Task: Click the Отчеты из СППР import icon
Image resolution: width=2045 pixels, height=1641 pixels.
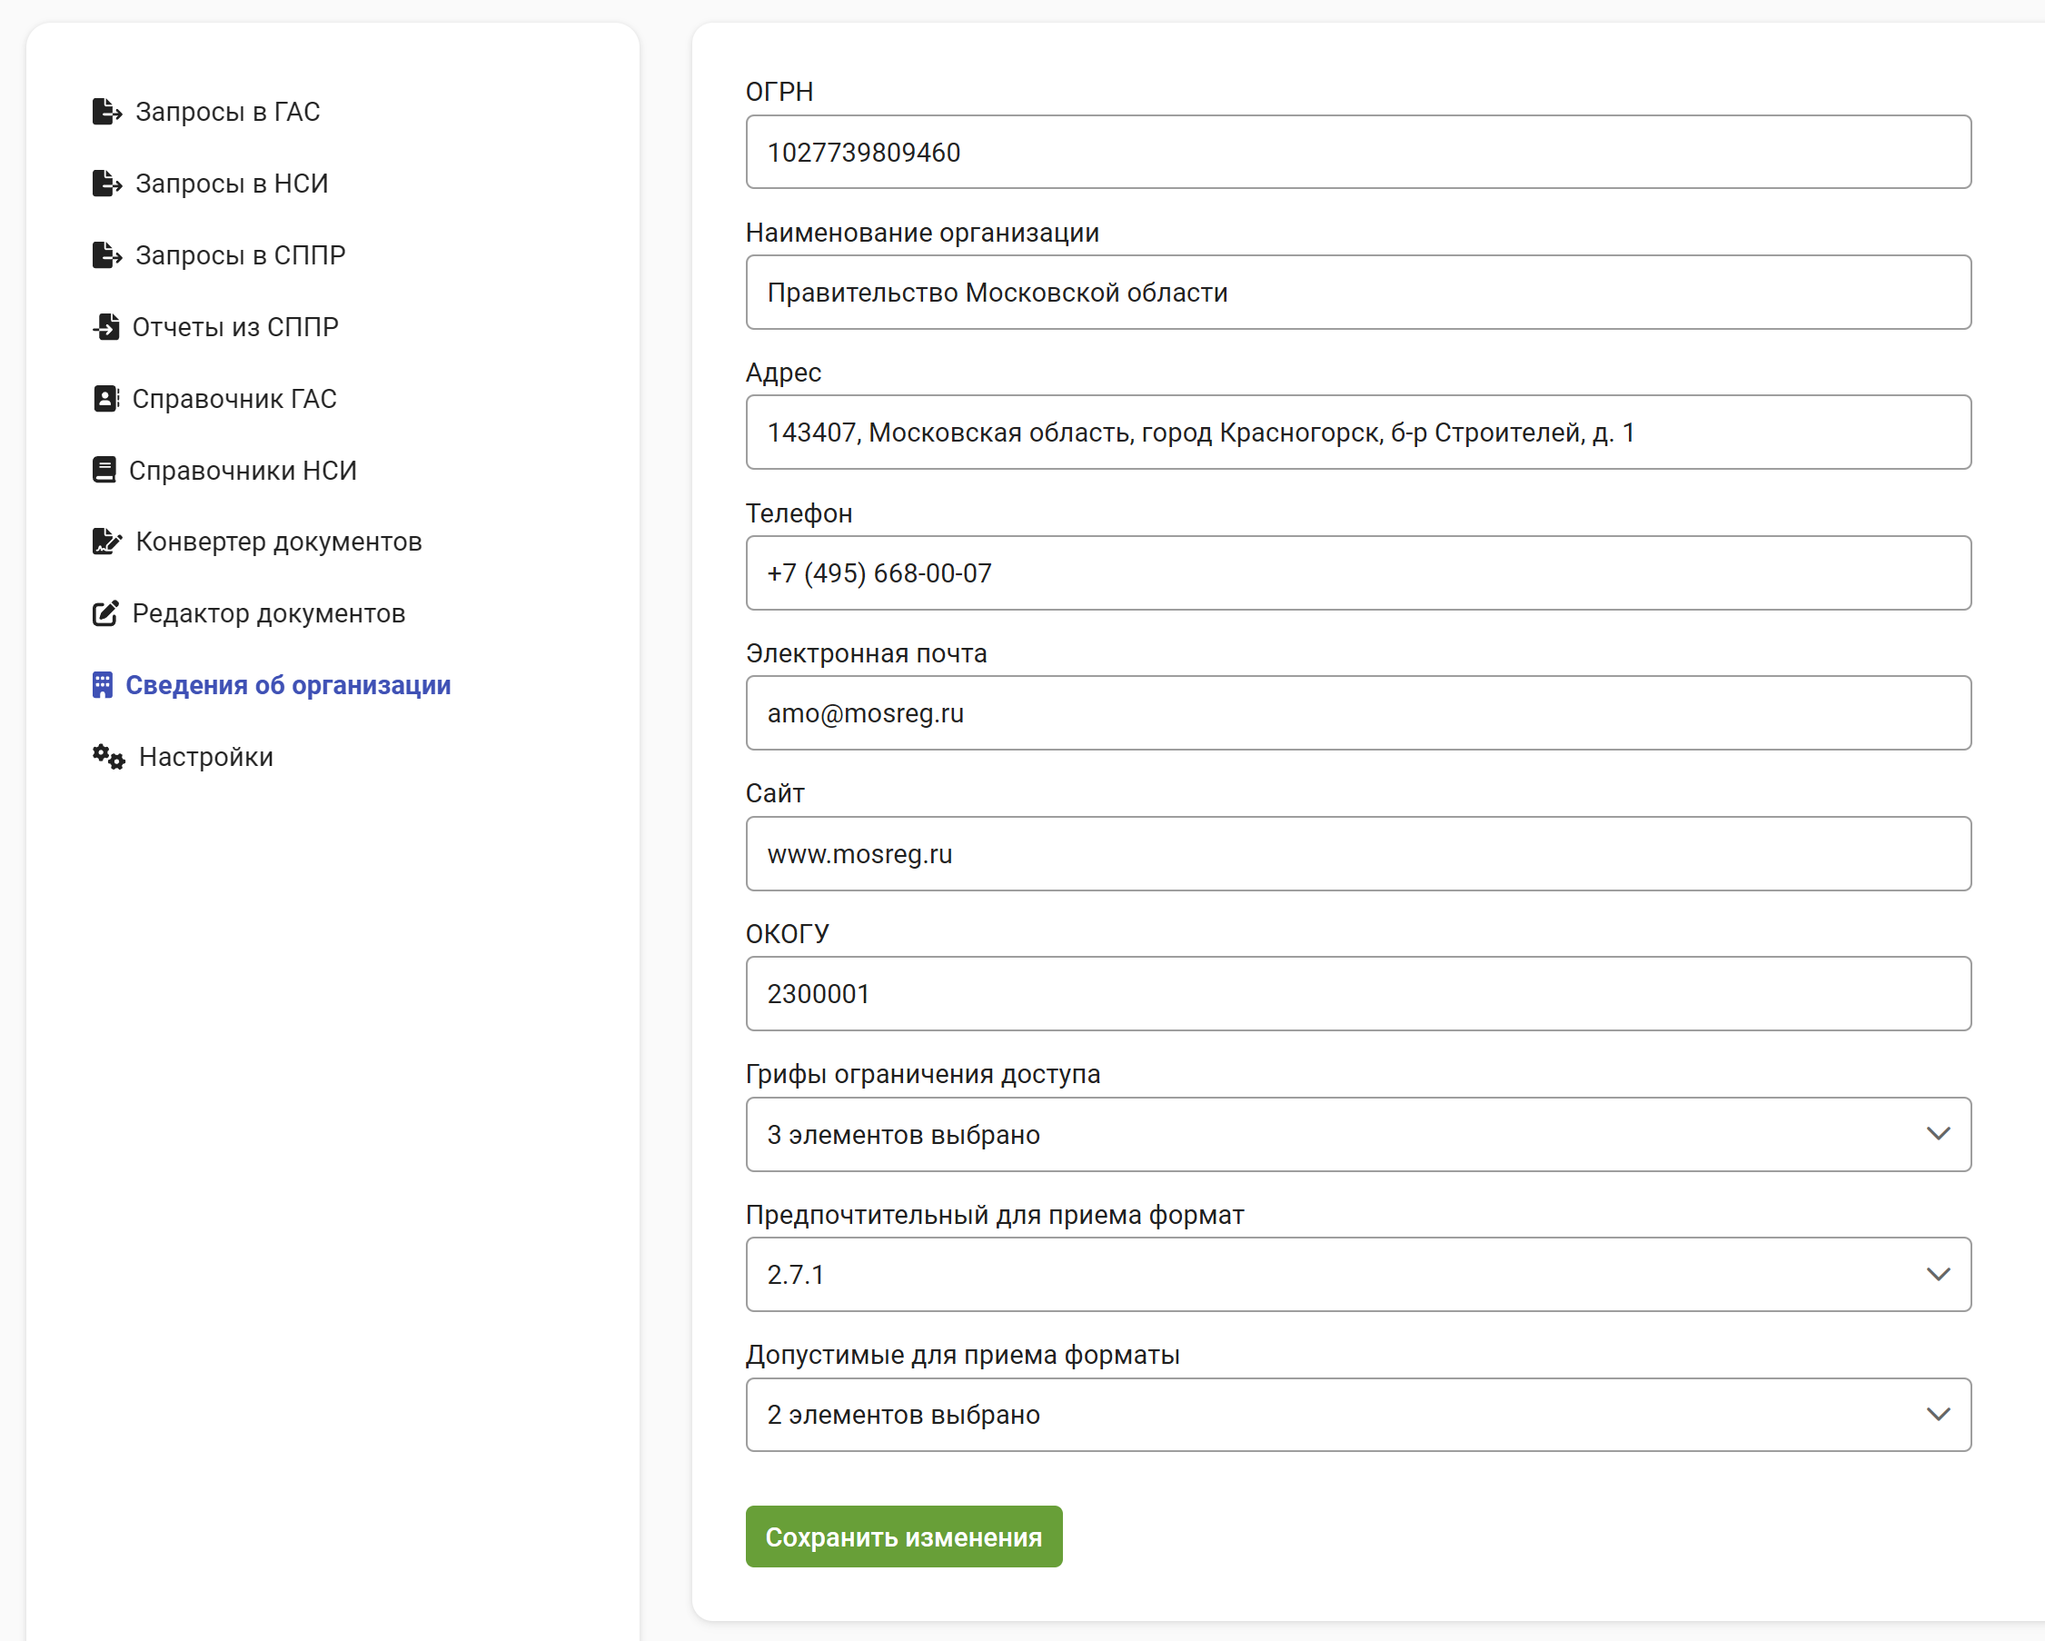Action: click(x=106, y=327)
